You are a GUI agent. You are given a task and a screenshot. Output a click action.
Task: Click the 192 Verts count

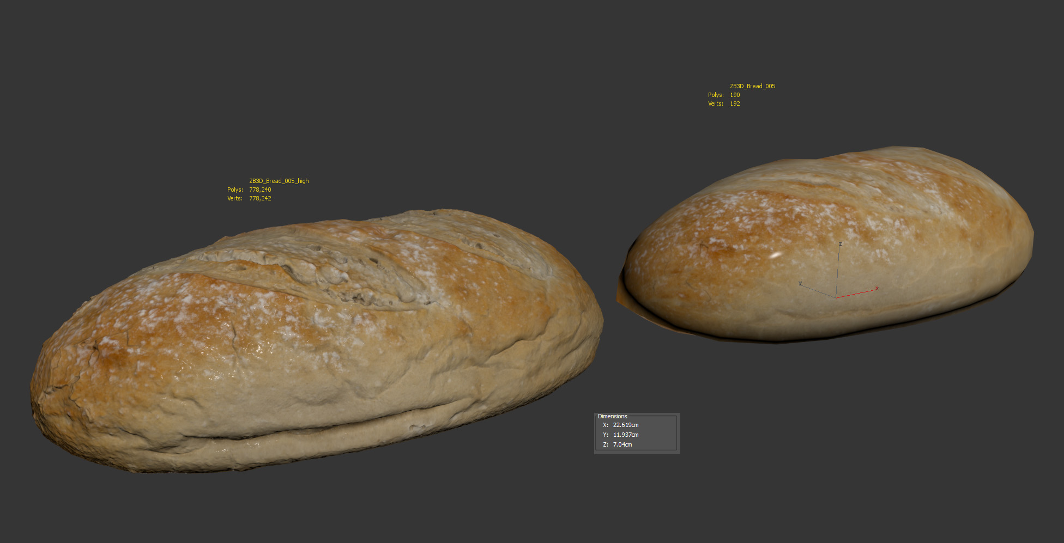735,103
